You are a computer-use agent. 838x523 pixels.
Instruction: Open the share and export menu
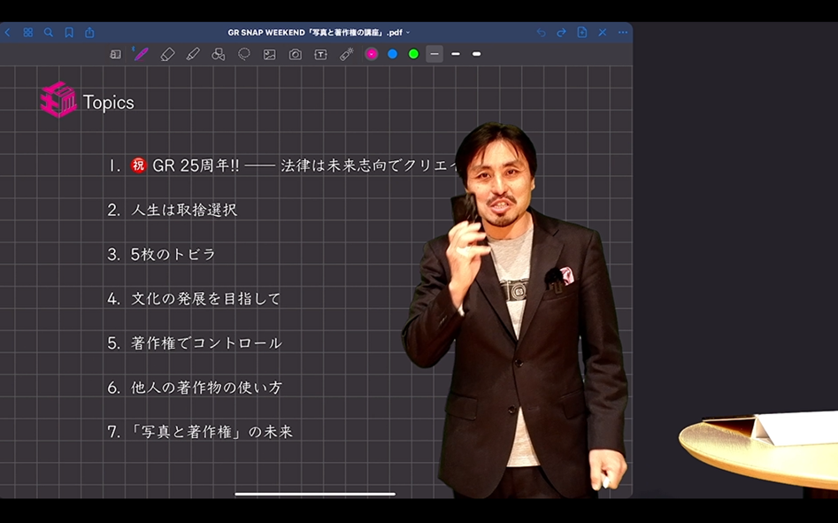pyautogui.click(x=89, y=33)
